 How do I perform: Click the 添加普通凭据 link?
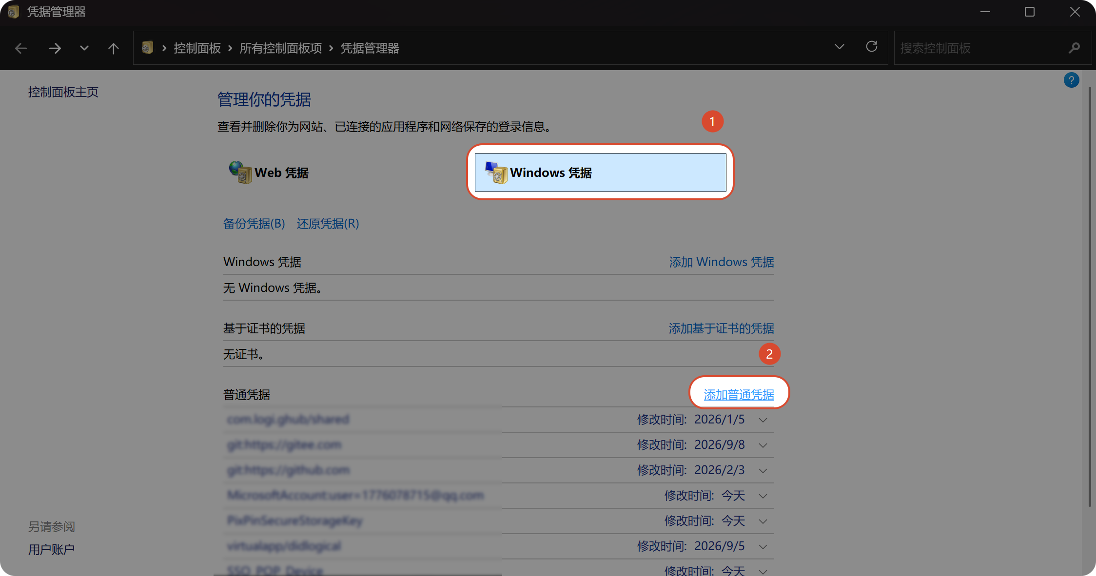click(739, 395)
